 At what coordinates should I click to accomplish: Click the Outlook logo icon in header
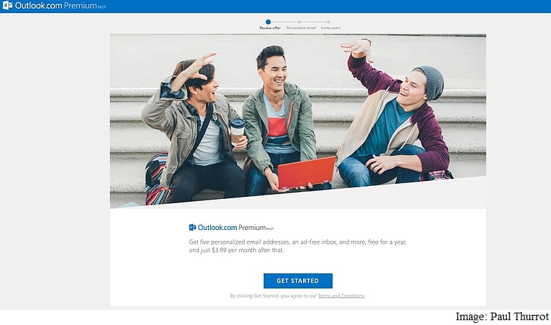[8, 6]
